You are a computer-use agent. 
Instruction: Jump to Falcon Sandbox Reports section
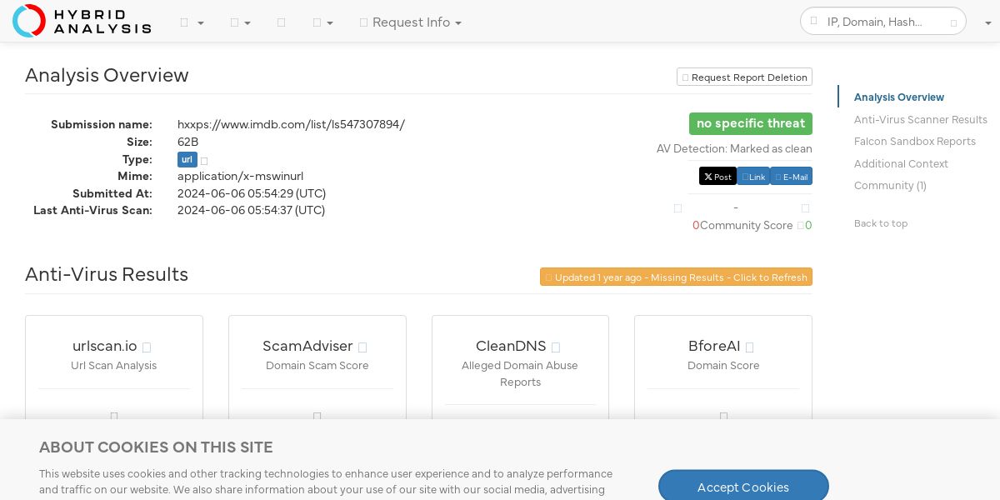click(915, 142)
